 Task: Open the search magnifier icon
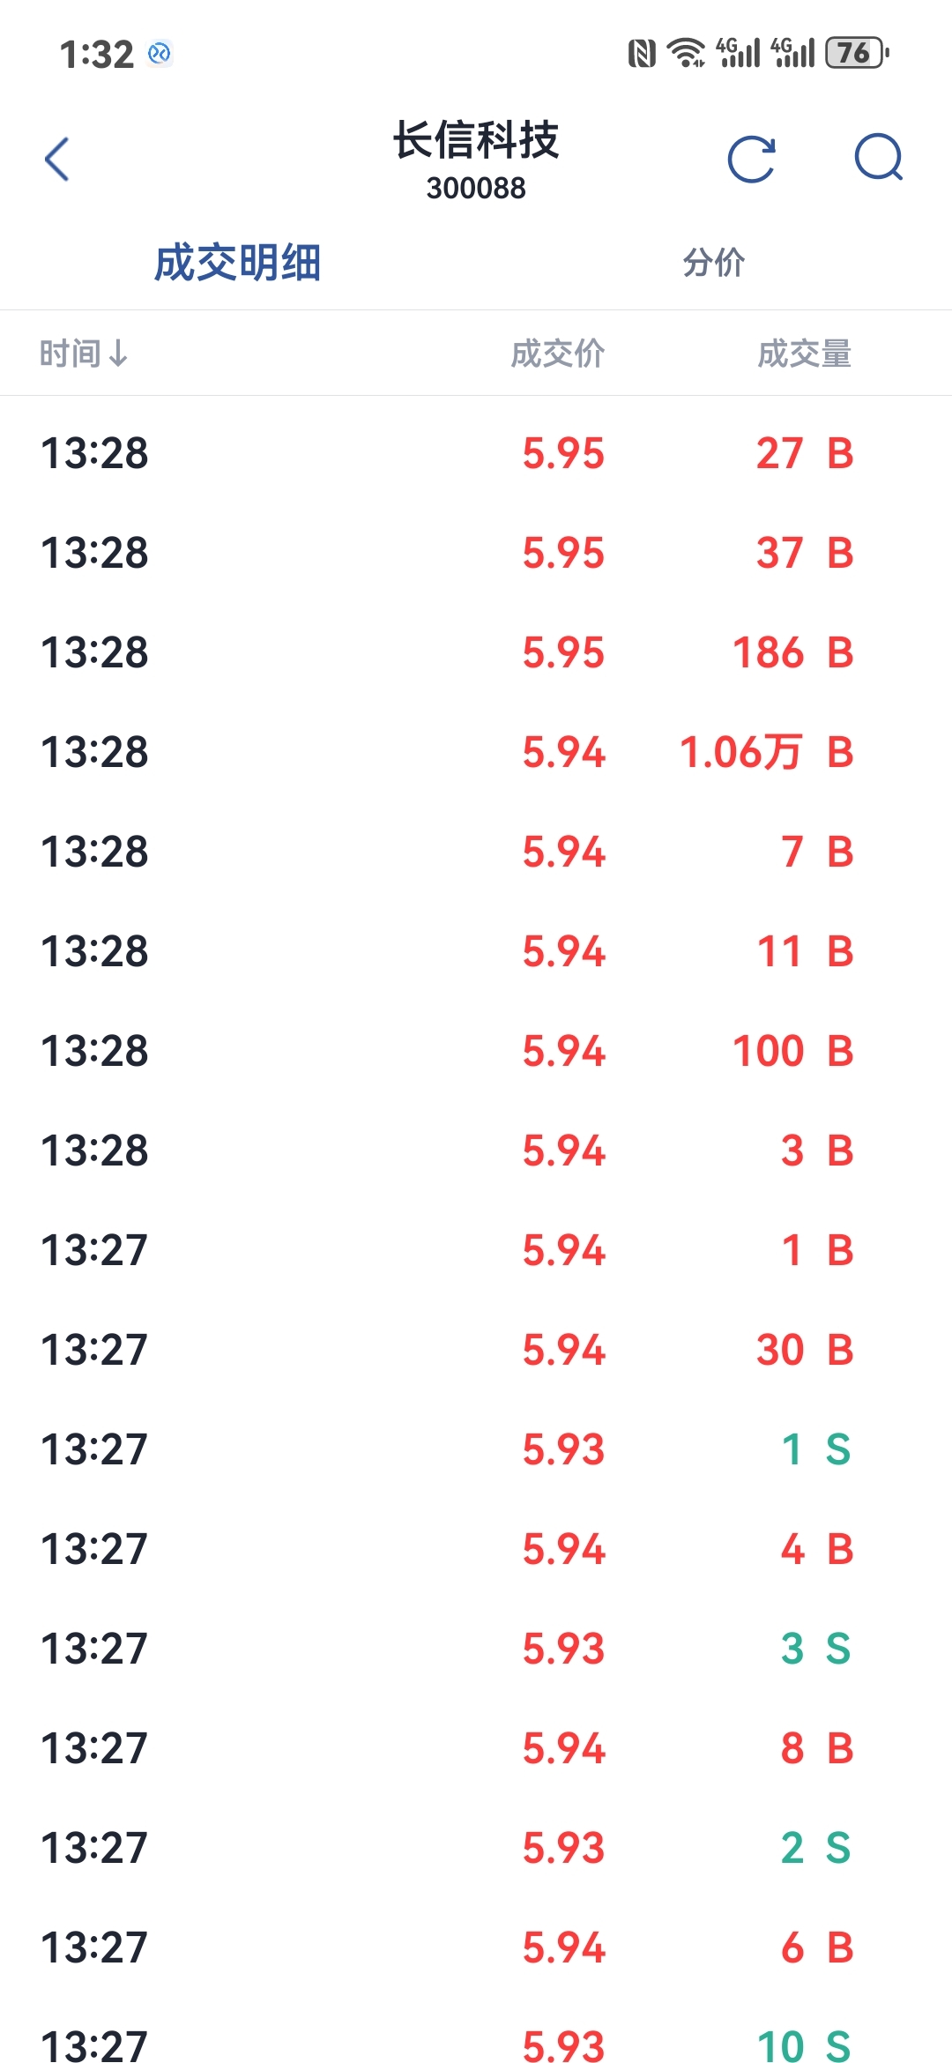879,158
